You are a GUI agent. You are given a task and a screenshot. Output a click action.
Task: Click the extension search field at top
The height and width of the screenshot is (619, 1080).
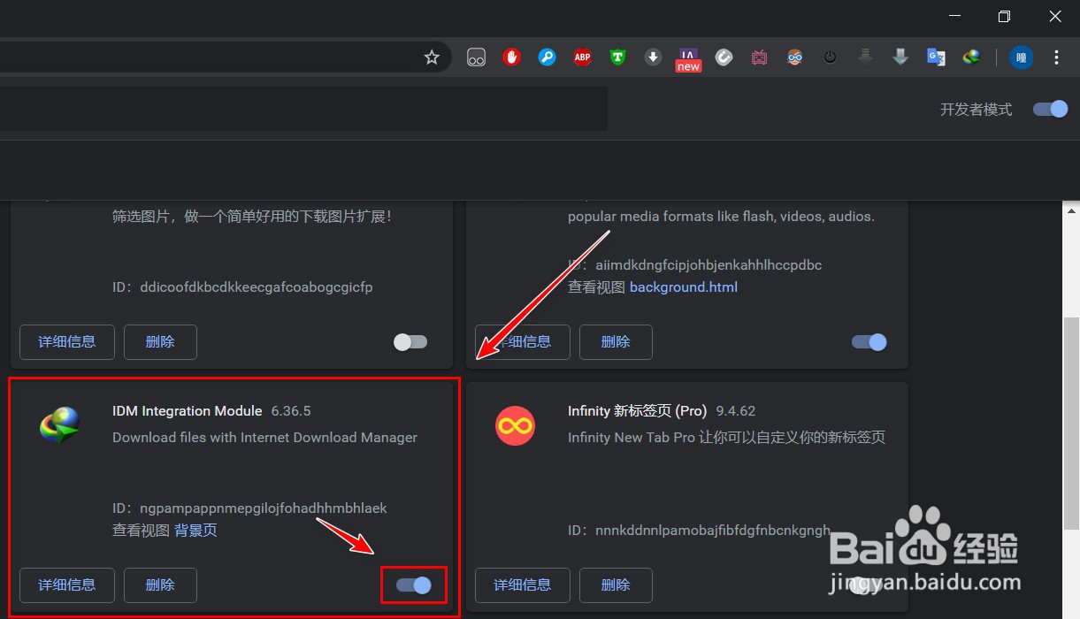click(303, 109)
